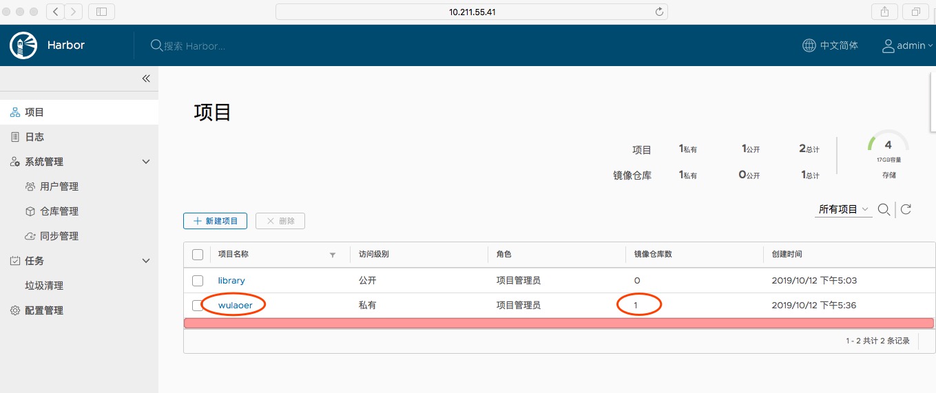Collapse the sidebar with double-chevron icon
Screen dimensions: 936x393
point(146,78)
